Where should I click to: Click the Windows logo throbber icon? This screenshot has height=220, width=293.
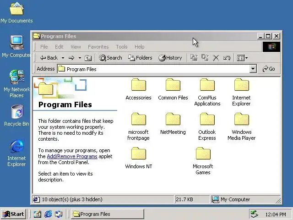[x=271, y=47]
